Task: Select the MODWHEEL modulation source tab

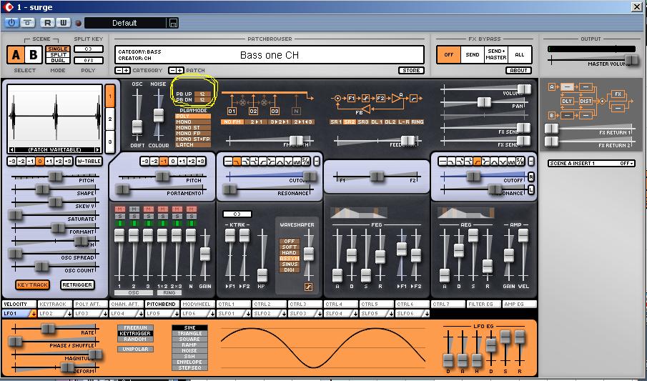Action: point(197,305)
